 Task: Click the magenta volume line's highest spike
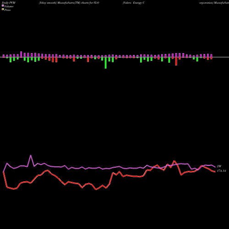pos(31,156)
